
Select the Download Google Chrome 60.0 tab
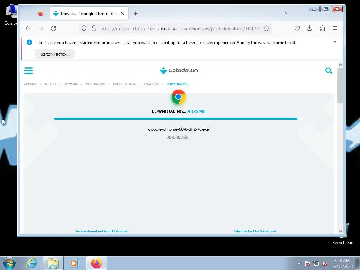point(89,14)
